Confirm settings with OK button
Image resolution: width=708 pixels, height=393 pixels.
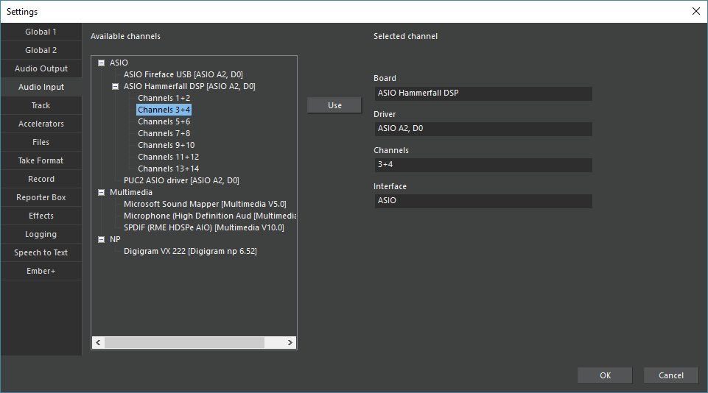(x=605, y=375)
